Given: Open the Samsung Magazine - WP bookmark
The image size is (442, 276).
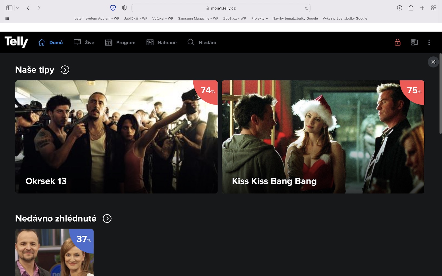Looking at the screenshot, I should [x=198, y=18].
